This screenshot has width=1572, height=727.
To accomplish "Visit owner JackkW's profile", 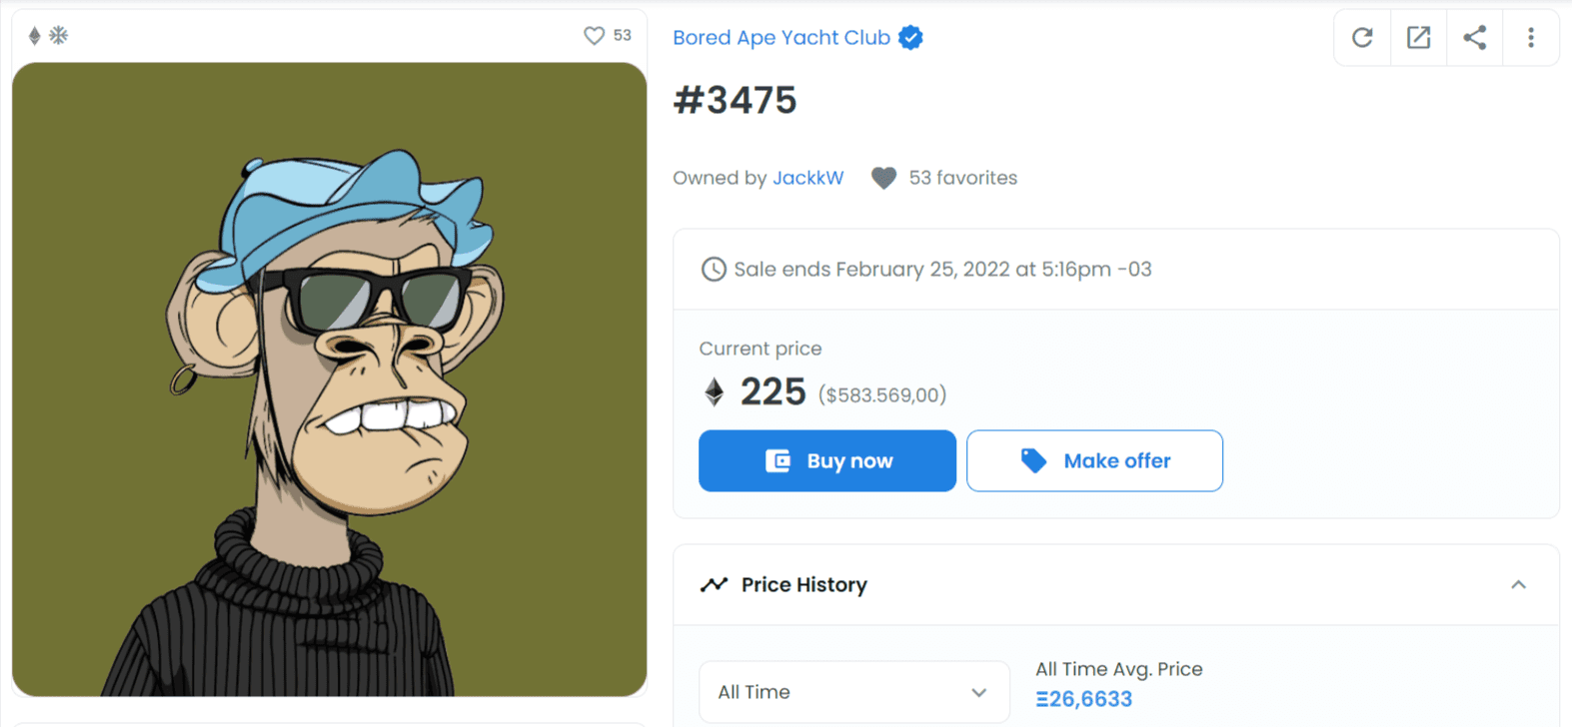I will 809,177.
